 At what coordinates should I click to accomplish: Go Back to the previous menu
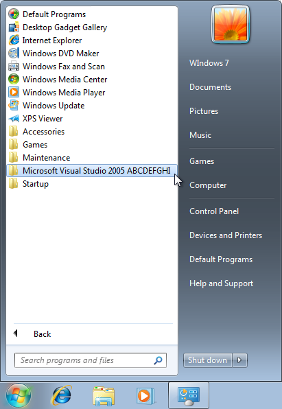click(x=32, y=334)
